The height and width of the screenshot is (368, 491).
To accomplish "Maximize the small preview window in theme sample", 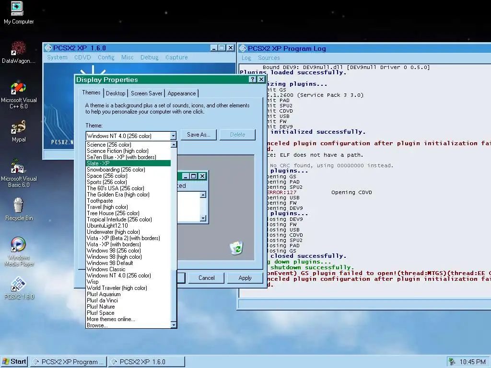I will coord(194,176).
